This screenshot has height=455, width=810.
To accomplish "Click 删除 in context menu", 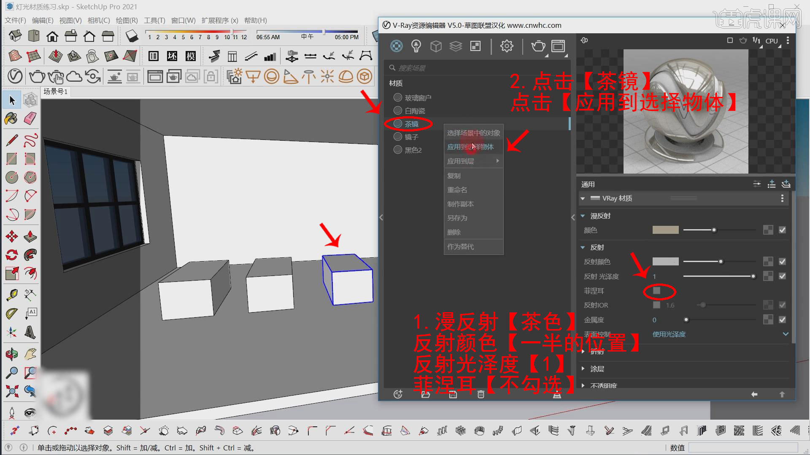I will (473, 232).
